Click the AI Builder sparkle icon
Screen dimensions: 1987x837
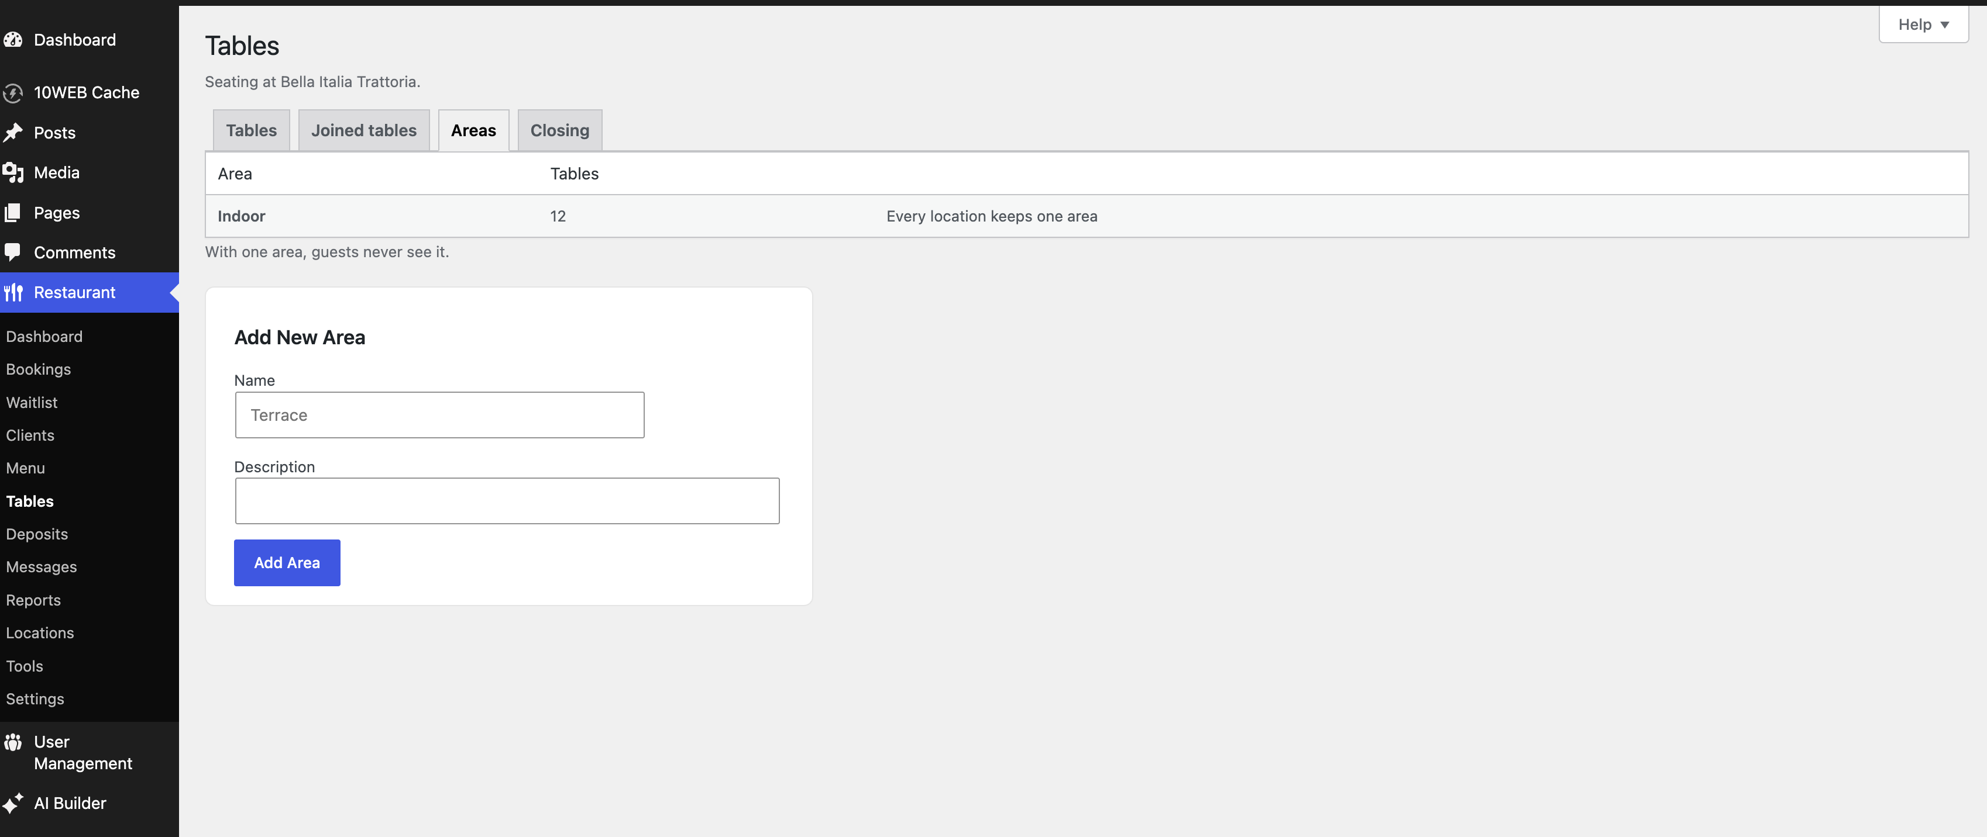coord(13,803)
